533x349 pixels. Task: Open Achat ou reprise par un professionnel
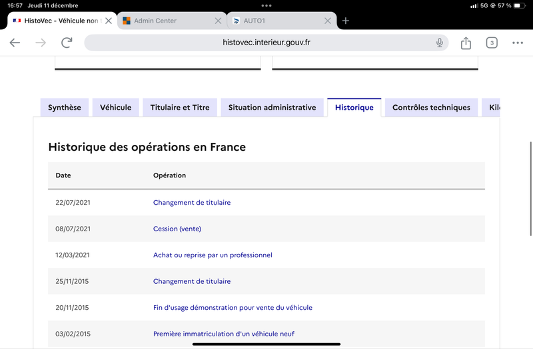213,255
